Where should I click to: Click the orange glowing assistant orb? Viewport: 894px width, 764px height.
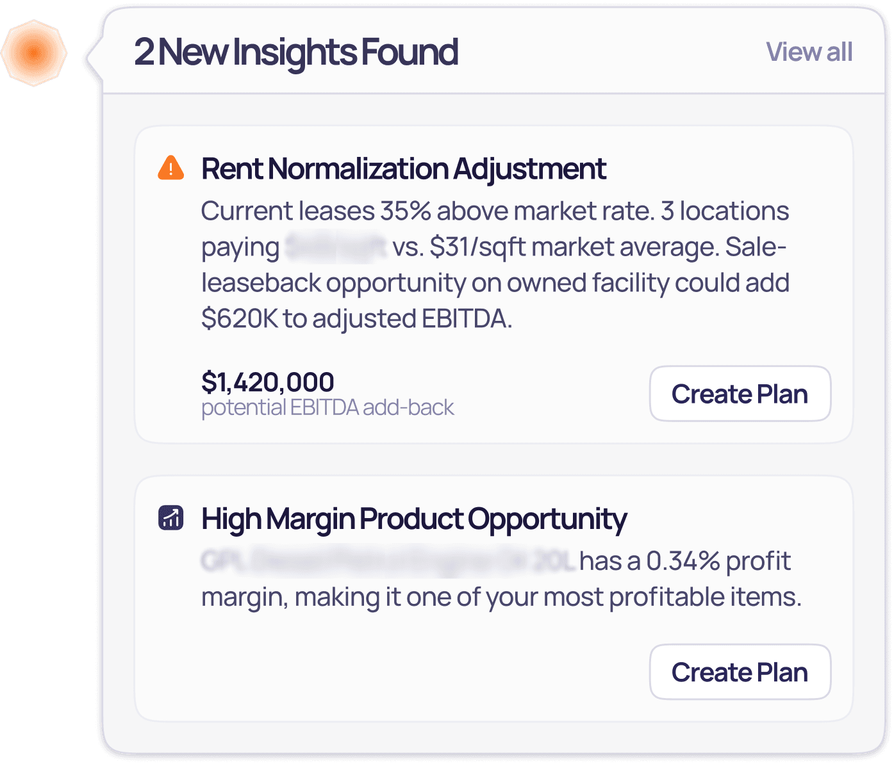[33, 53]
